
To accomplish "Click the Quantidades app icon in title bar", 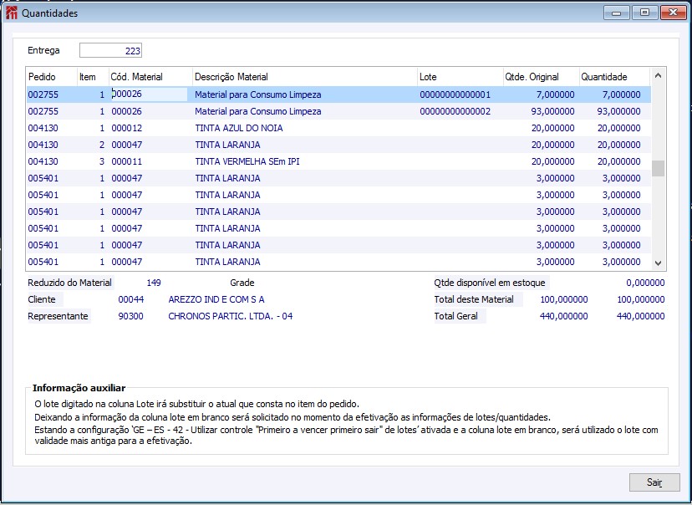I will [10, 13].
